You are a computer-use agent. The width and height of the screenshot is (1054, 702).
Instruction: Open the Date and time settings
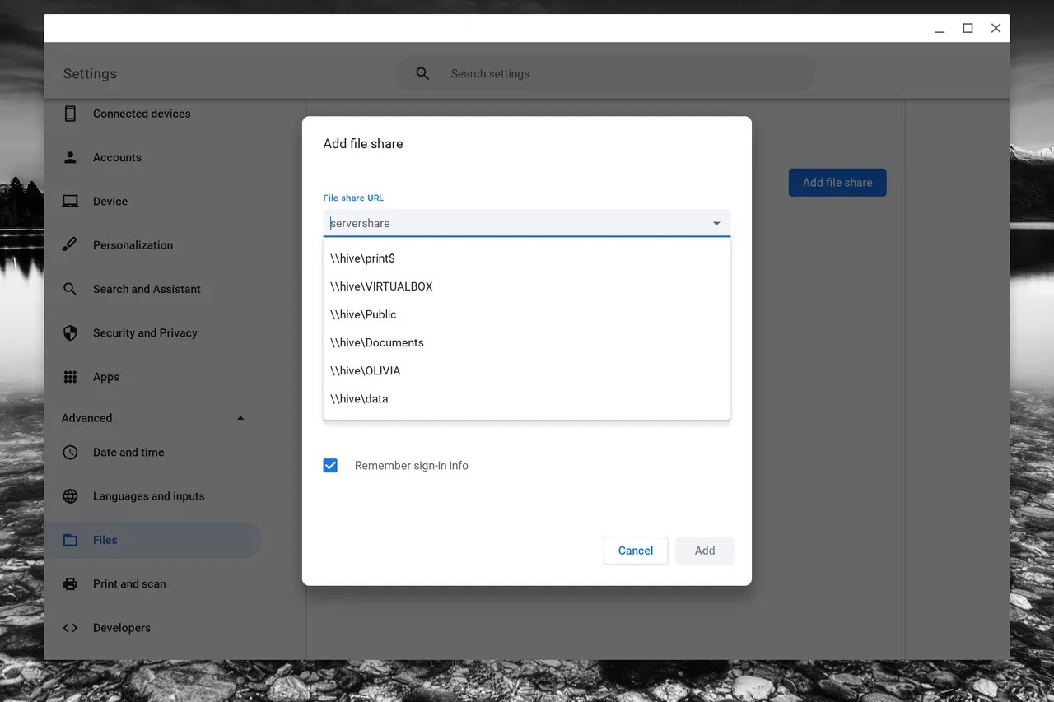tap(128, 453)
